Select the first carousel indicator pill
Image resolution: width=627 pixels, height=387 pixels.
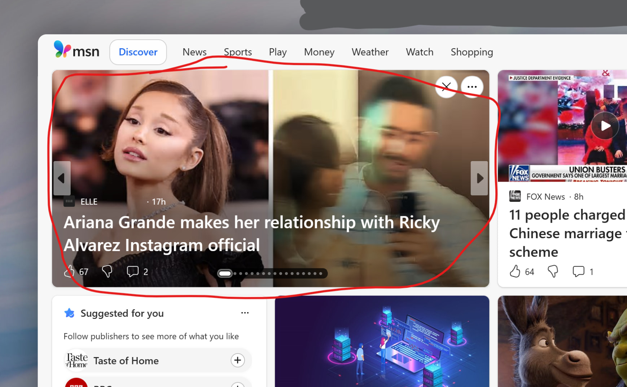(x=225, y=273)
